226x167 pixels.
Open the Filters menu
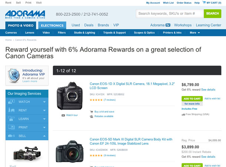click(x=62, y=33)
